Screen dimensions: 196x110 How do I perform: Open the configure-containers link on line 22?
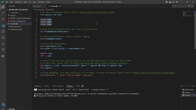[100, 63]
